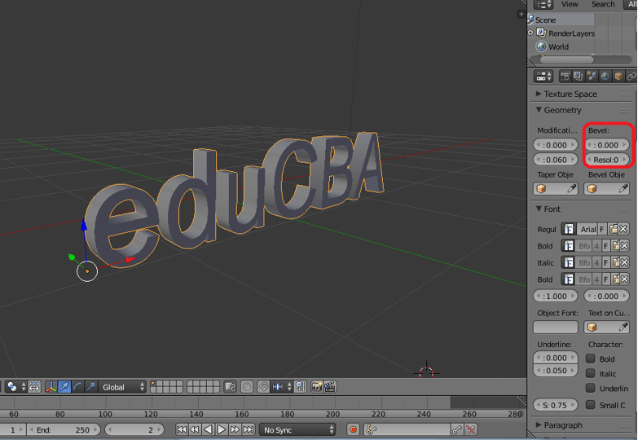
Task: Select the translate manipulator arrow
Action: tap(64, 387)
